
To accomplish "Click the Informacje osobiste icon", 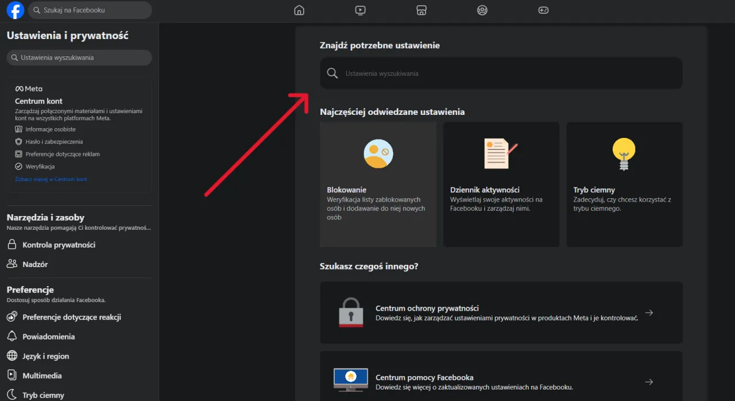I will coord(20,129).
